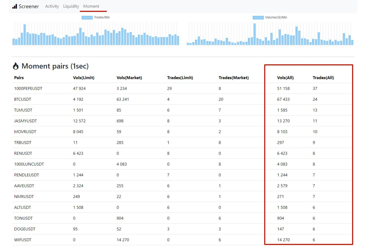Screen dimensions: 369x246
Task: Sort by the Trades(Market) column header
Action: click(x=234, y=78)
